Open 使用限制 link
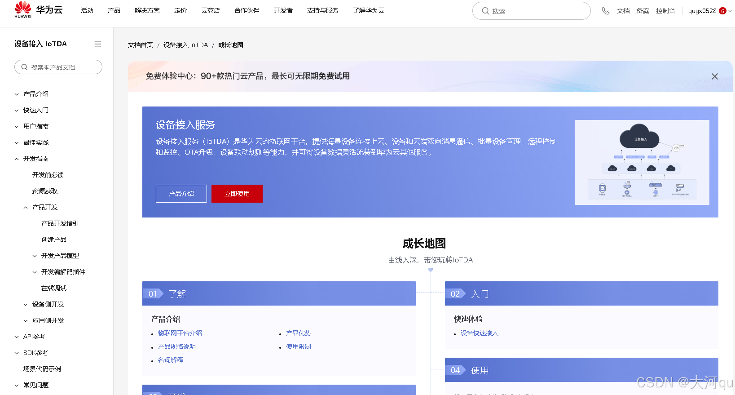This screenshot has height=395, width=735. pos(299,346)
